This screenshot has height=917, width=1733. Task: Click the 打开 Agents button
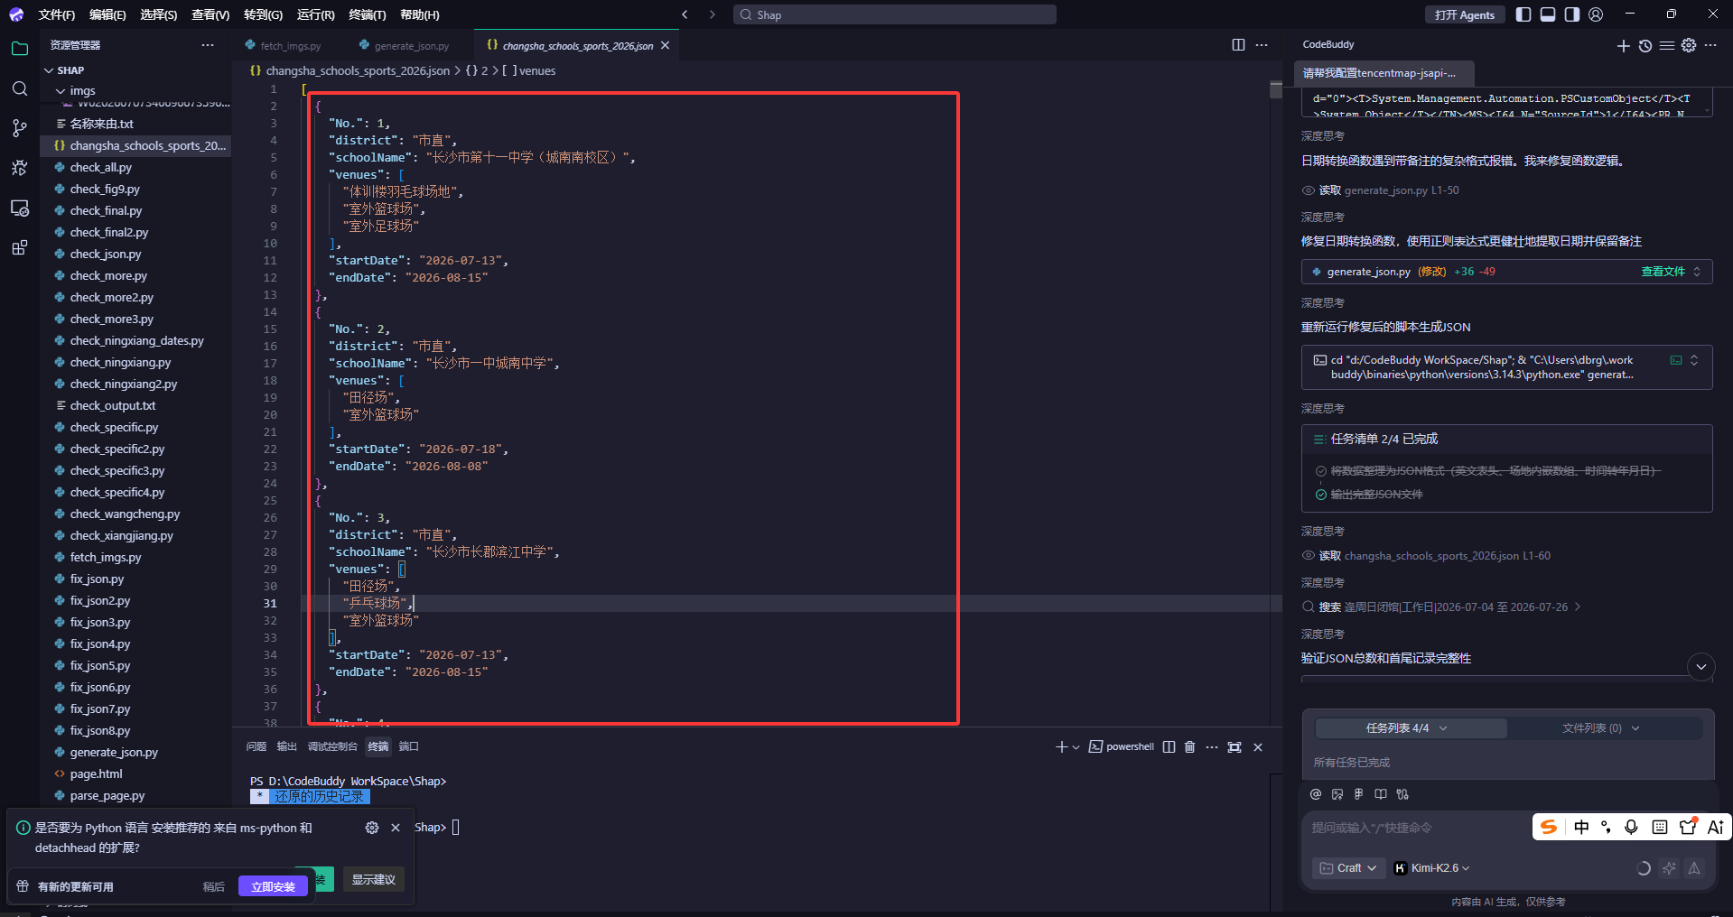[1464, 14]
